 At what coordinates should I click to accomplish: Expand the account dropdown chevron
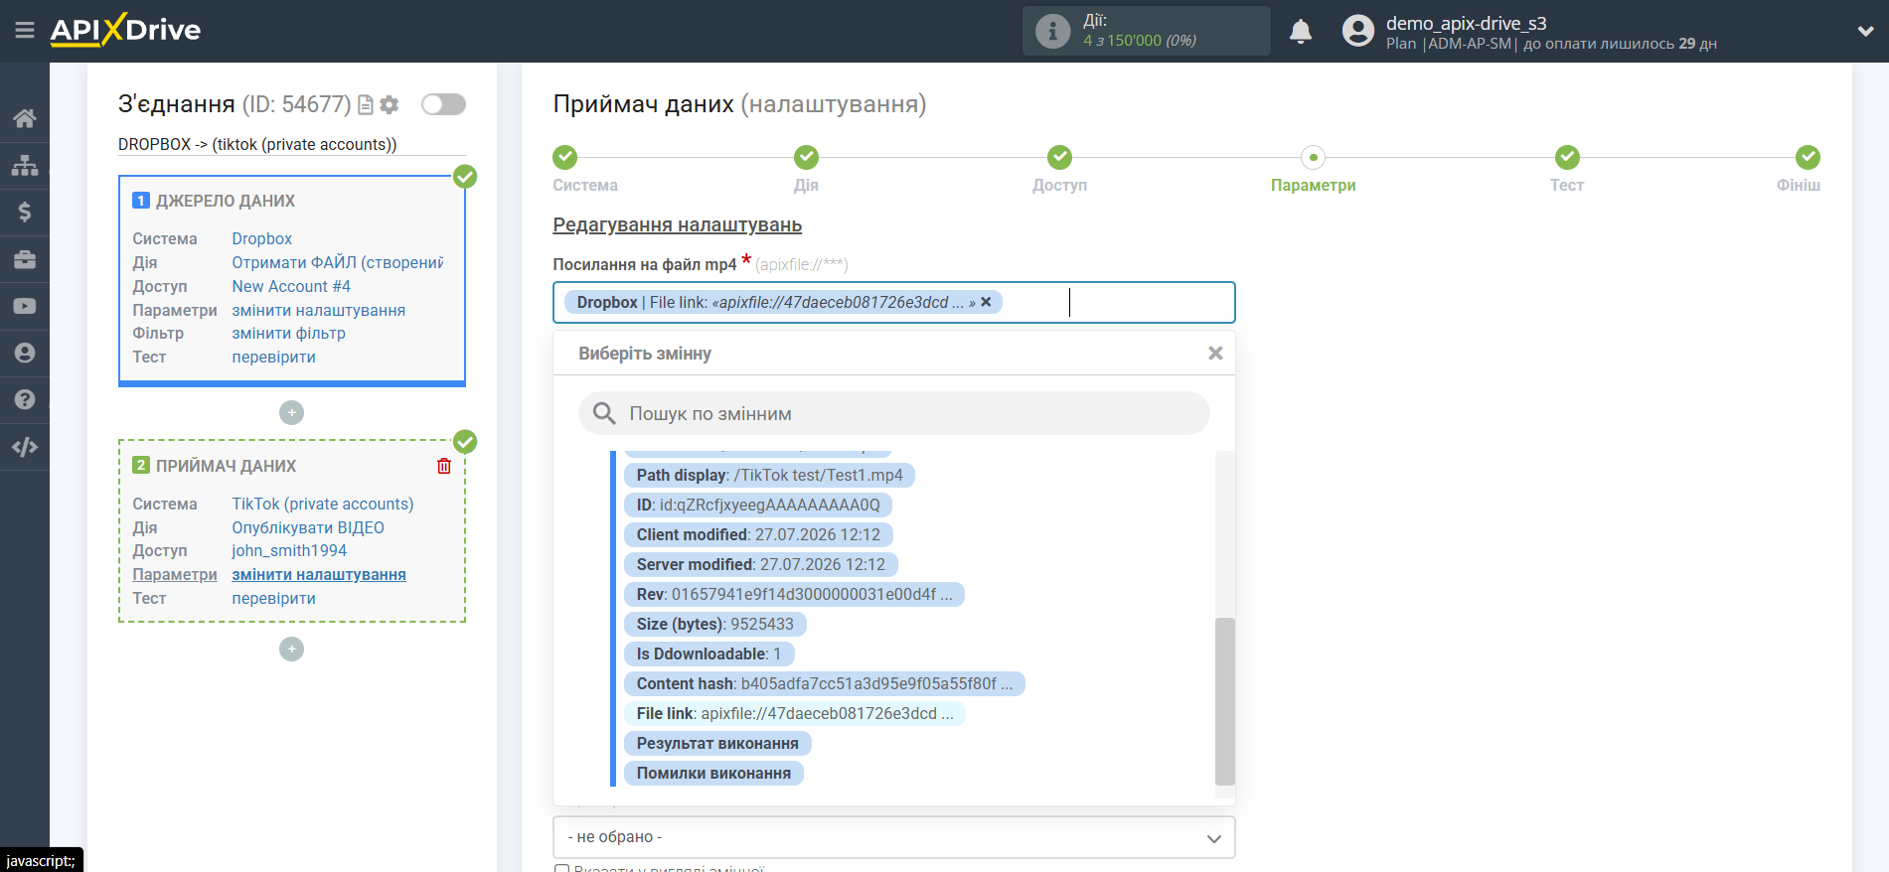pos(1865,31)
